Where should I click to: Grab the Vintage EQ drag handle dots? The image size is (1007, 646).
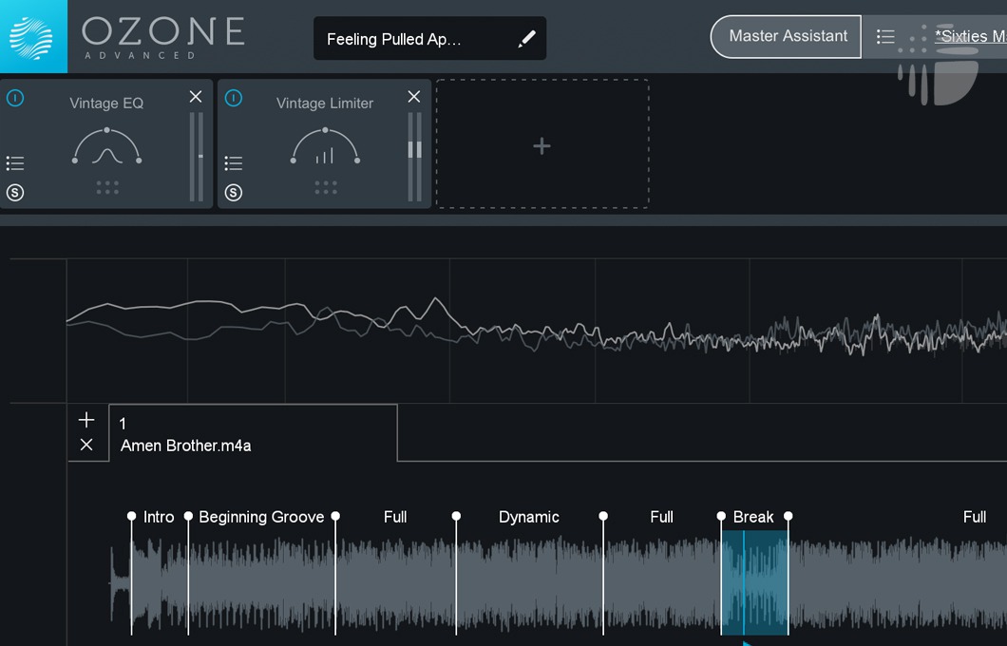pyautogui.click(x=107, y=187)
